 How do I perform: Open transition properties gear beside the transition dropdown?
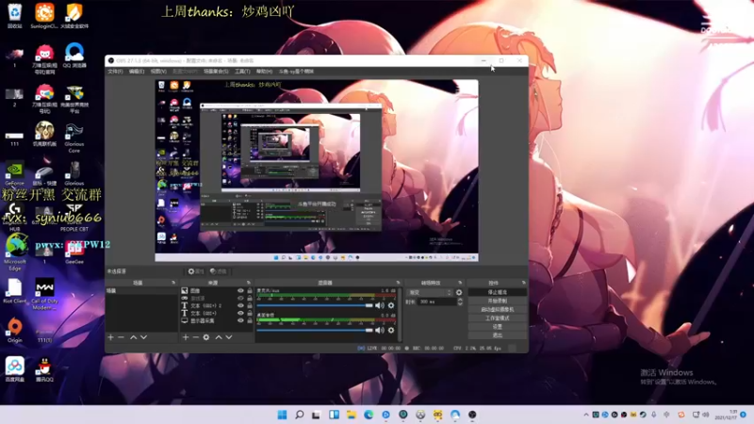[x=459, y=292]
